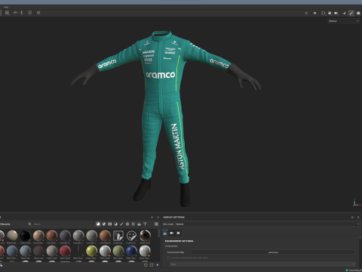Open the viewport display mode dropdown icon
Screen dimensions: 362x272
click(x=324, y=13)
